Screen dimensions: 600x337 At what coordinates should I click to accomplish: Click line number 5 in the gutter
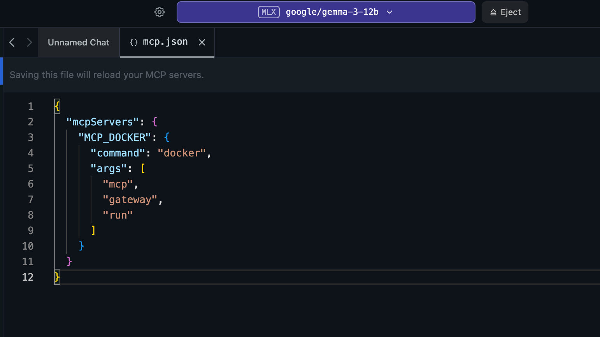(31, 168)
